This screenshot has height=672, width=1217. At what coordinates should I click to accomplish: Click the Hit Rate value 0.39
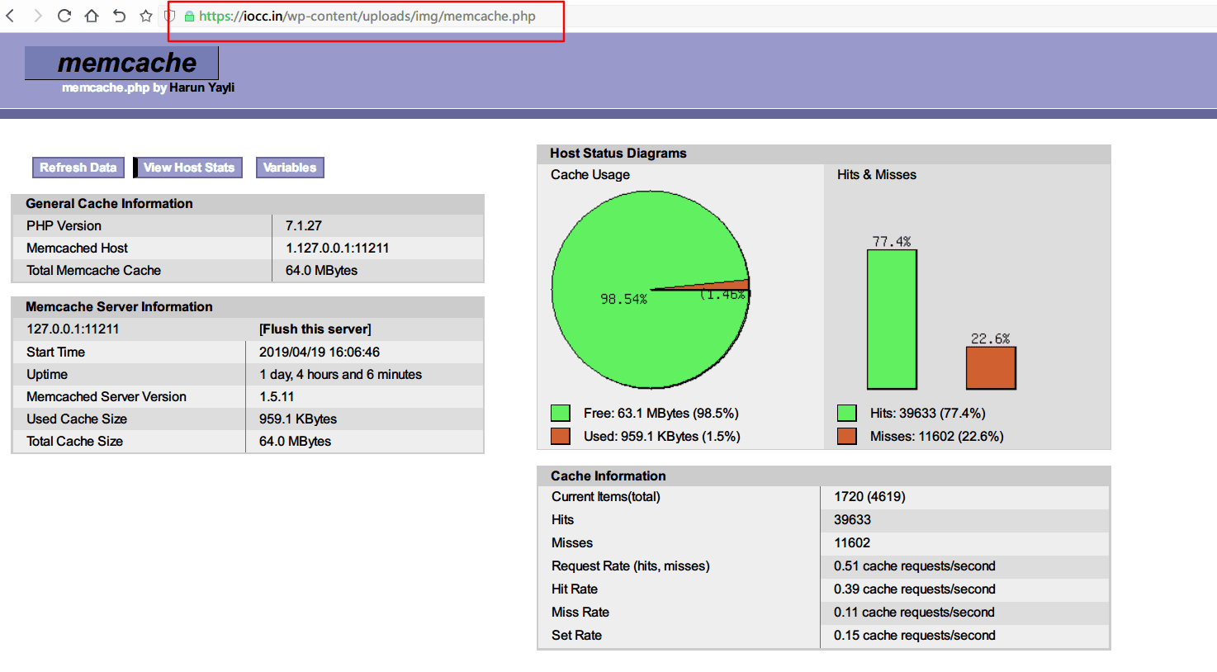(914, 589)
